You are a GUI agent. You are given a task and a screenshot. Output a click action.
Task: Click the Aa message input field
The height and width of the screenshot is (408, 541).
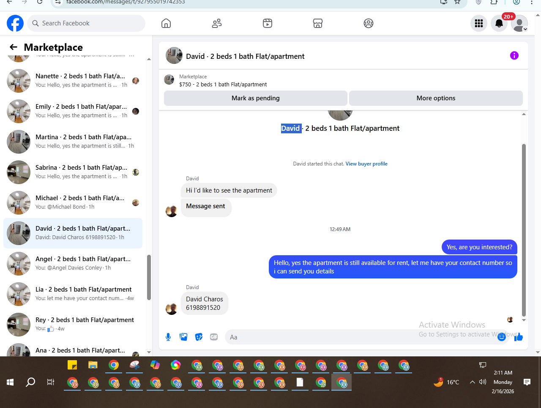361,337
